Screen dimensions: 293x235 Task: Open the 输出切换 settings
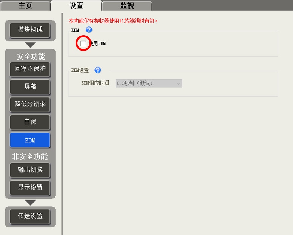(x=30, y=170)
